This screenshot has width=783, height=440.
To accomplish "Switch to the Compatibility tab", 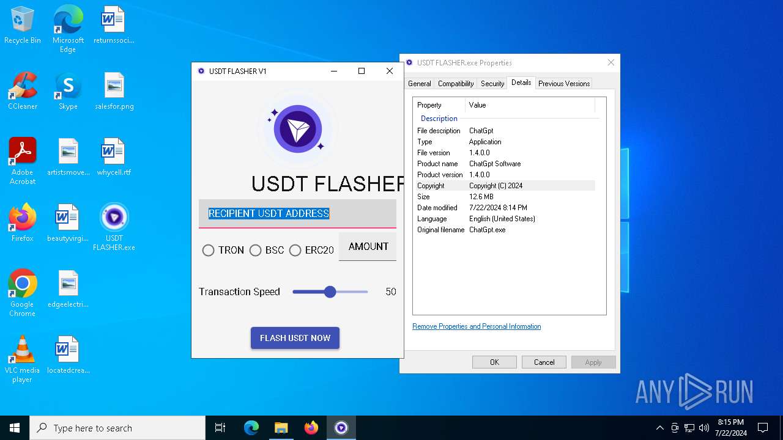I will click(456, 84).
